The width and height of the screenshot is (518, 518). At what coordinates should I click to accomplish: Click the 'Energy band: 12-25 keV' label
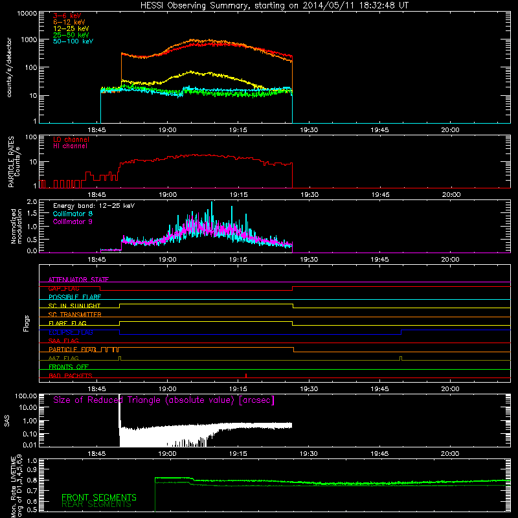click(x=94, y=206)
